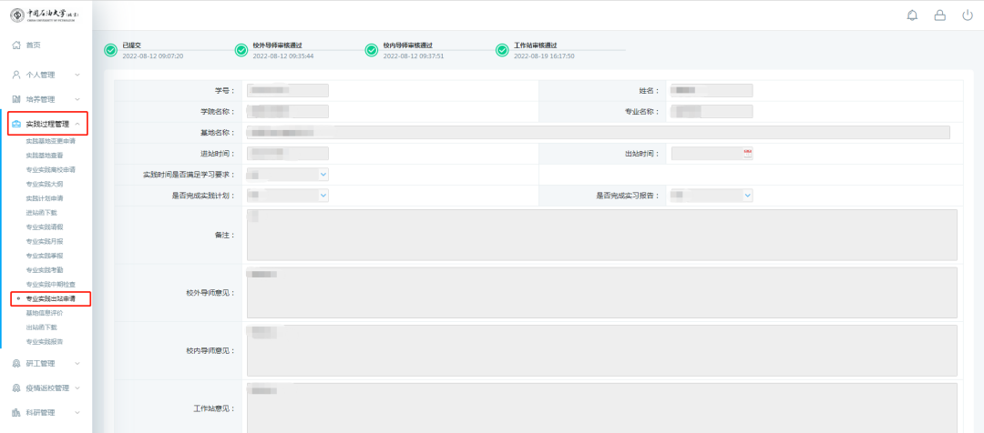Viewport: 984px width, 433px height.
Task: Click the 工作站审核通过 check step icon
Action: [x=501, y=50]
